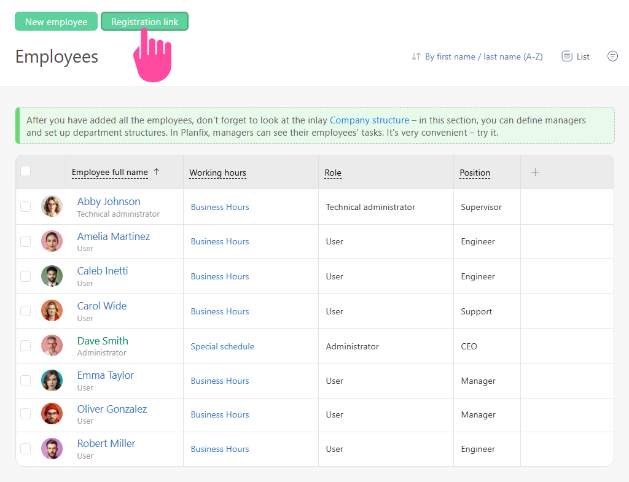Open Business Hours for Abby Johnson
The image size is (629, 482).
[220, 207]
